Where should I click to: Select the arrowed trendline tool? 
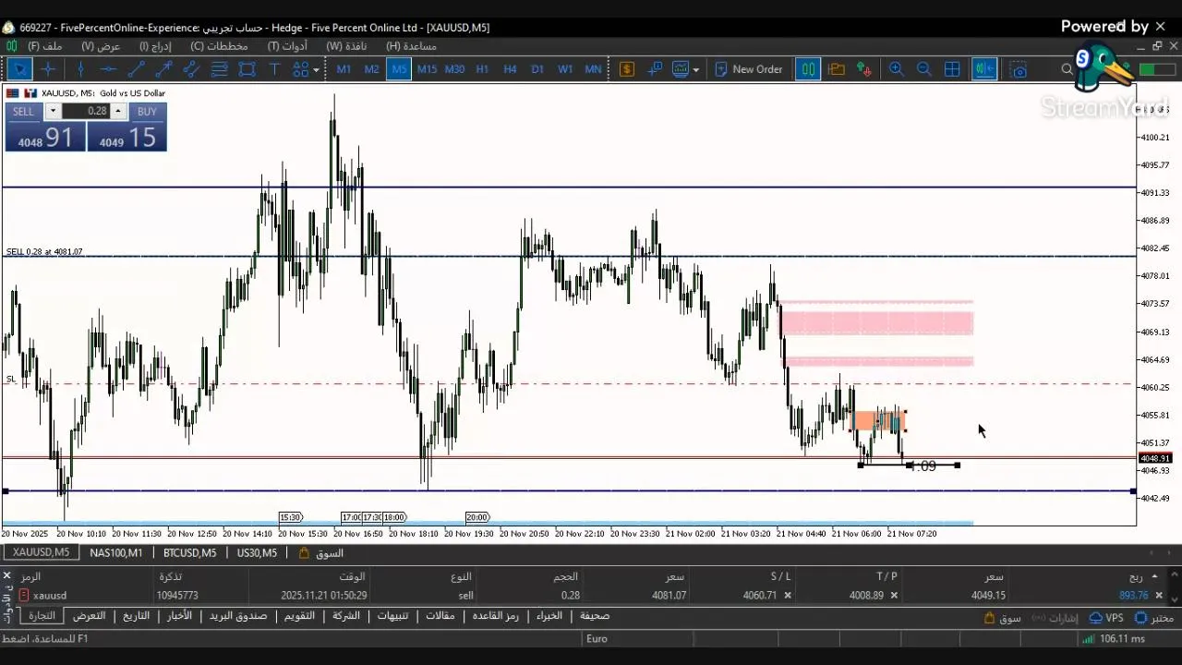point(163,69)
